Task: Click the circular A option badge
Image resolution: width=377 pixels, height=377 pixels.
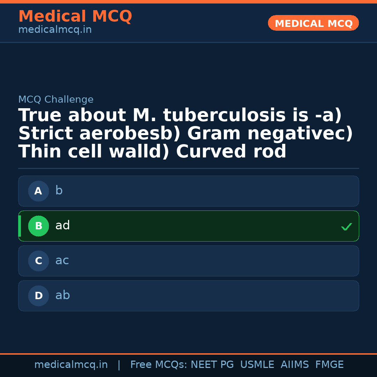Action: point(38,191)
